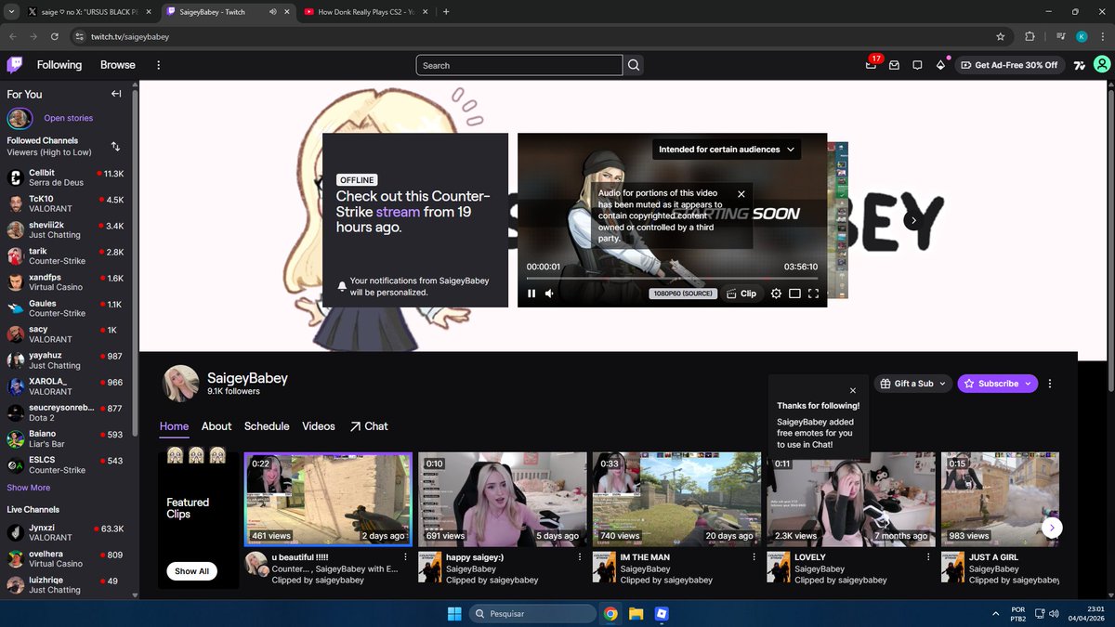
Task: Open Gaules channel in sidebar
Action: click(67, 308)
